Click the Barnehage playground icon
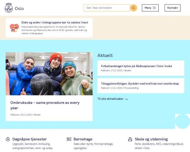The image size is (190, 152). 69,139
